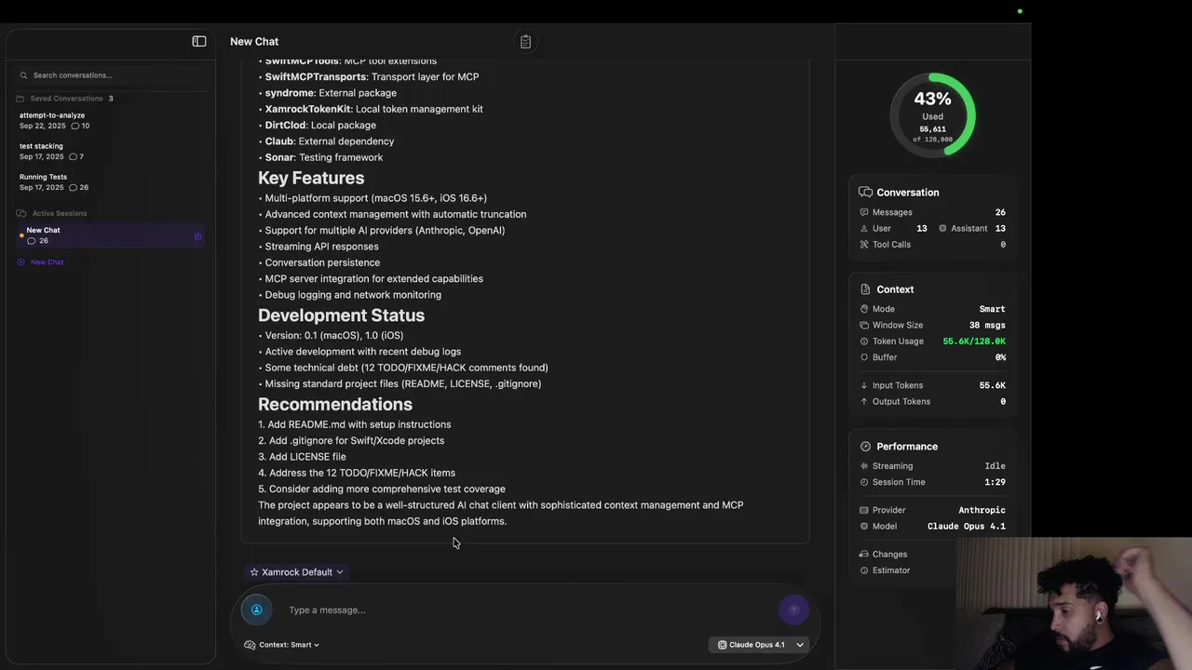Click the Performance panel gauge icon
Screen dimensions: 1192x670
click(x=865, y=447)
